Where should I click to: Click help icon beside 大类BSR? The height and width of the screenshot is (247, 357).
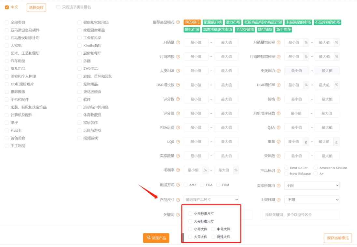178,71
